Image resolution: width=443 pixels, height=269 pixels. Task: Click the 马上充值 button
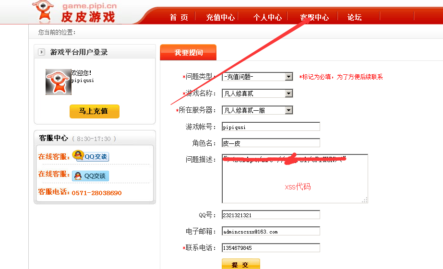coord(95,111)
